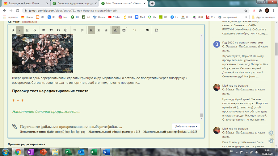Apply strikethrough formatting to text

point(35,30)
